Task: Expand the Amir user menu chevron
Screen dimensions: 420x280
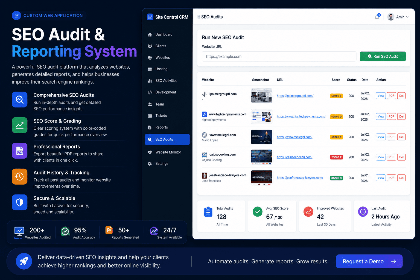Action: click(x=407, y=17)
